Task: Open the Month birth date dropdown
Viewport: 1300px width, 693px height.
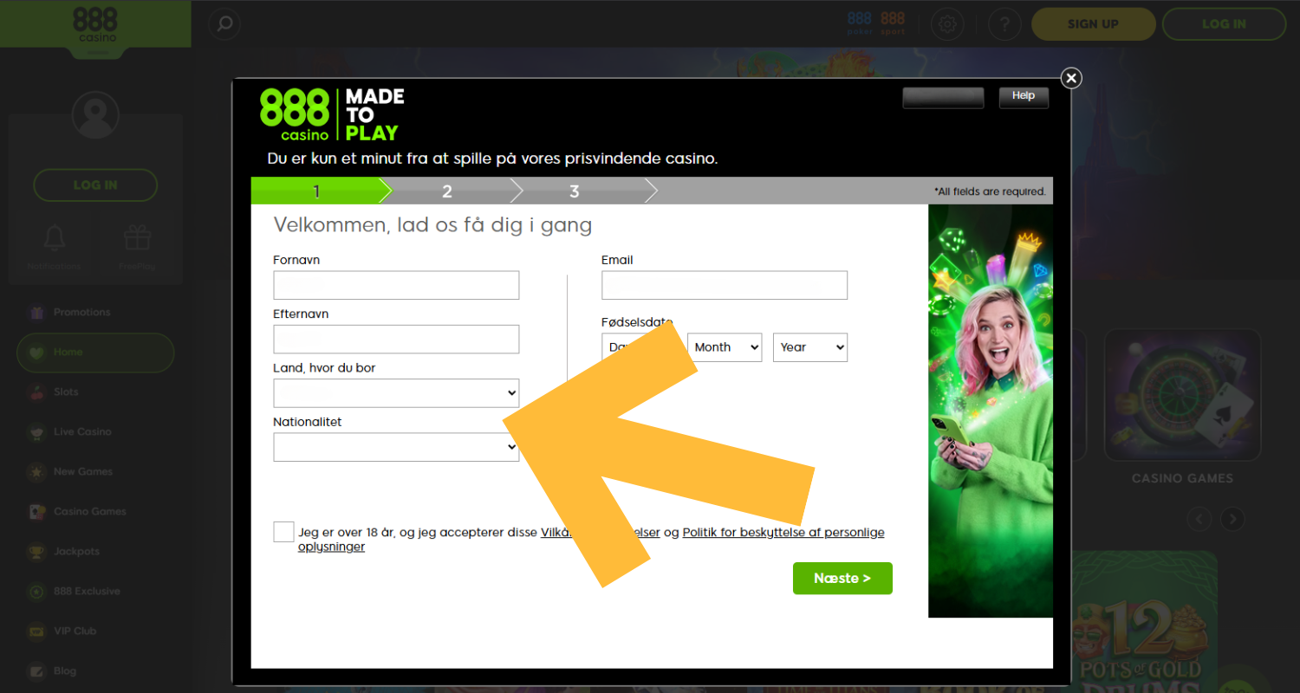Action: [725, 347]
